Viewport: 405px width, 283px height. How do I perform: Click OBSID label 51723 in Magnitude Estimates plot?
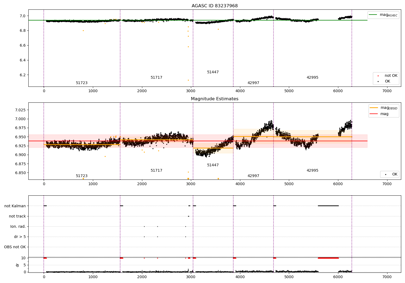(82, 176)
